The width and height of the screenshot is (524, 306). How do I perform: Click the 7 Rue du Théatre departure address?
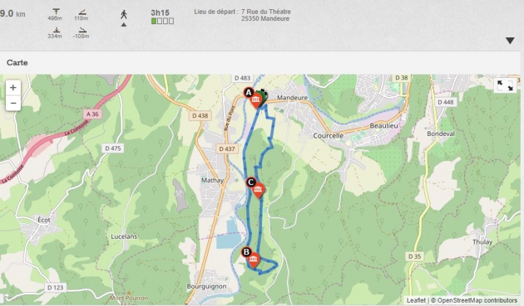tap(266, 12)
